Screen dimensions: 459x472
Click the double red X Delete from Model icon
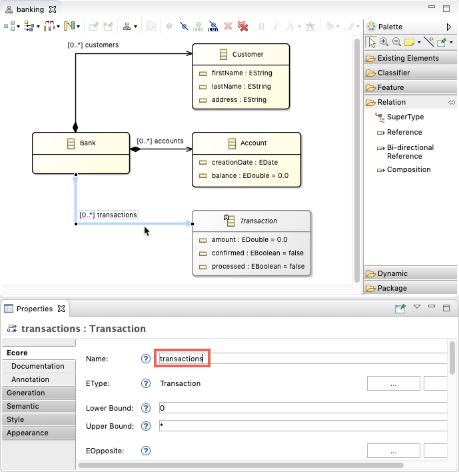click(x=242, y=27)
